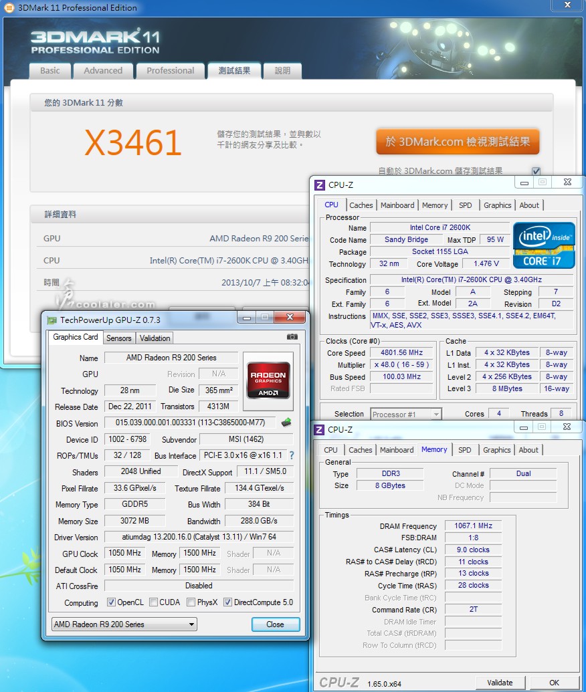Click the Core Speed 4801.56 MHz value

click(x=402, y=352)
